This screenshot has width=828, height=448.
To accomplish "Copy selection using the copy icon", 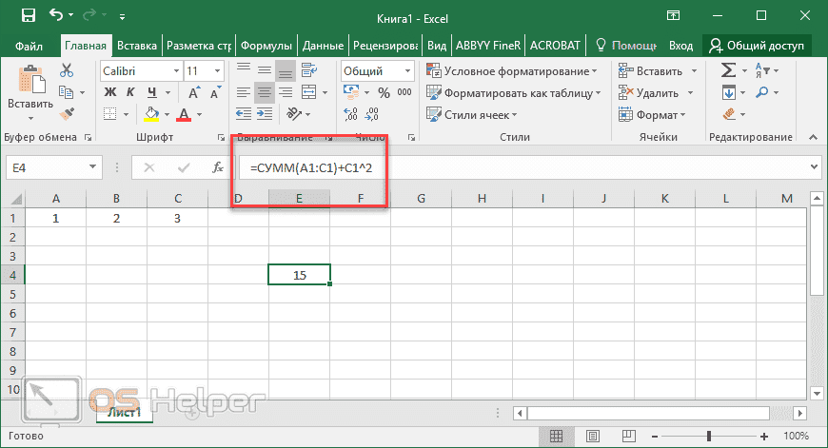I will point(66,92).
